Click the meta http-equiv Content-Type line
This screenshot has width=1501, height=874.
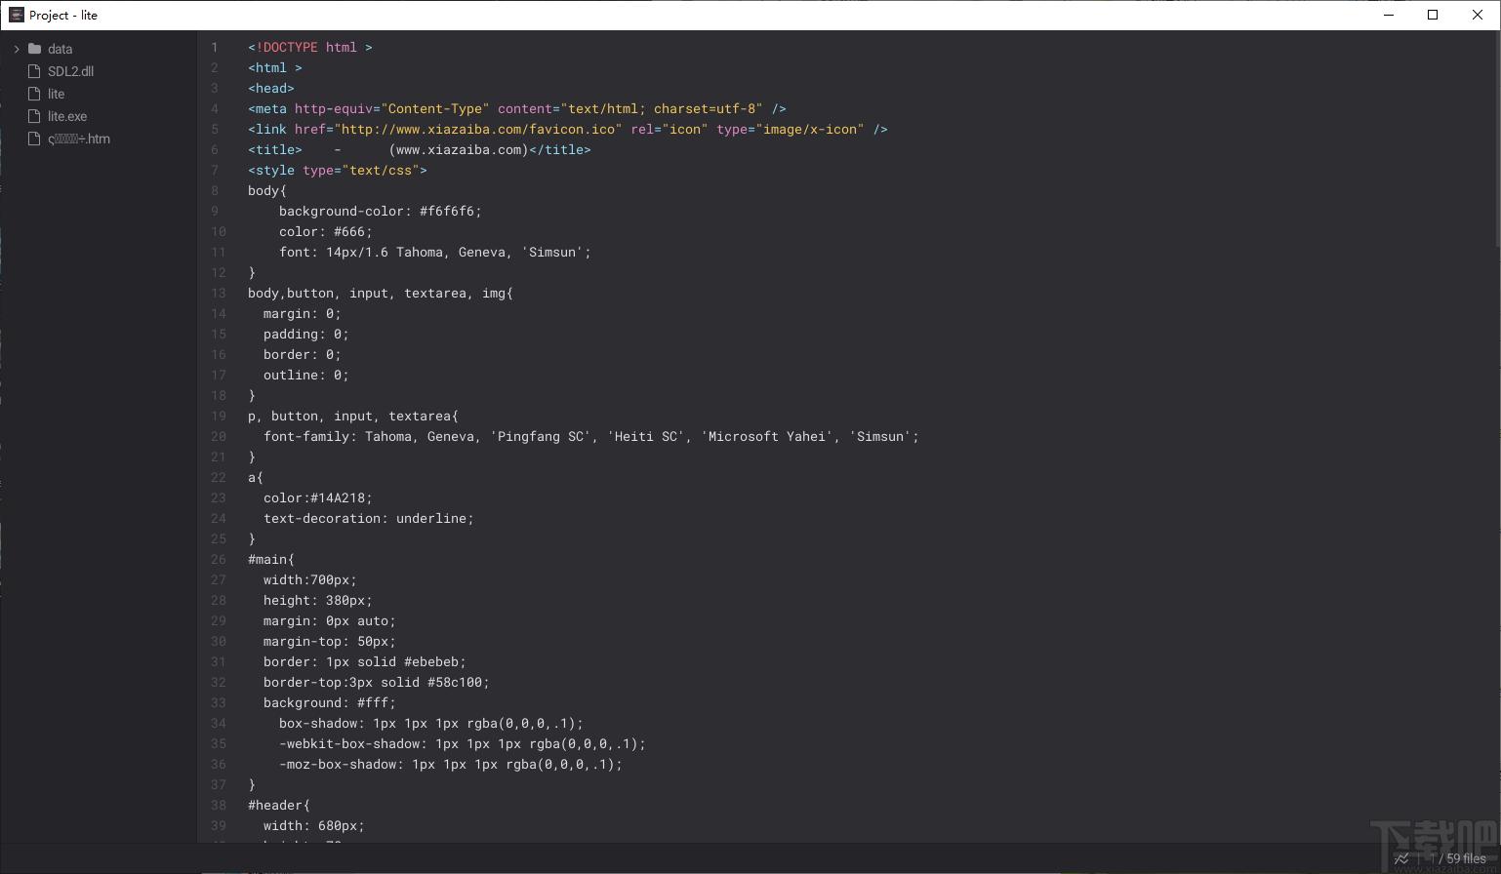[517, 108]
